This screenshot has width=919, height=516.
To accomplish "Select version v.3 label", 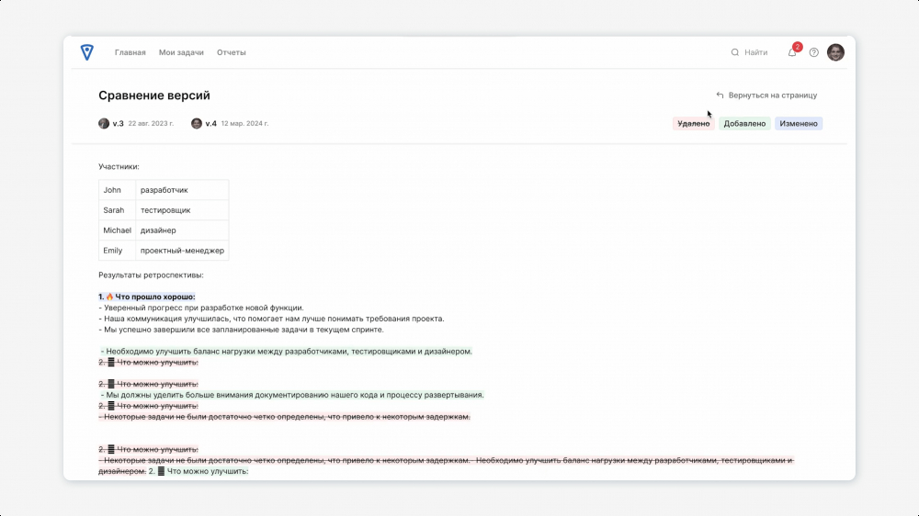I will (119, 123).
